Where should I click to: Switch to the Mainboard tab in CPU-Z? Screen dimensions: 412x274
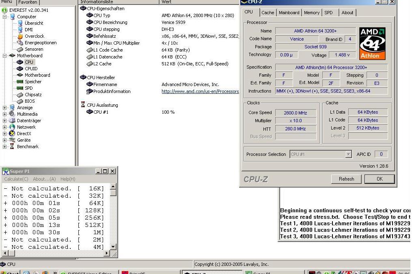[x=289, y=13]
